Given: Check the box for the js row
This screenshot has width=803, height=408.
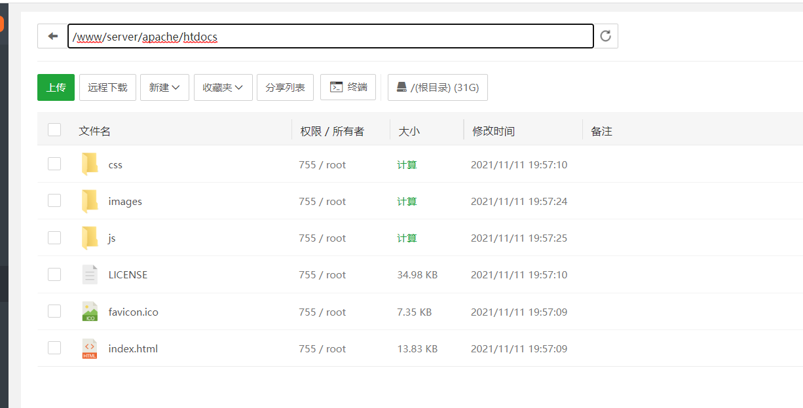Looking at the screenshot, I should (54, 237).
